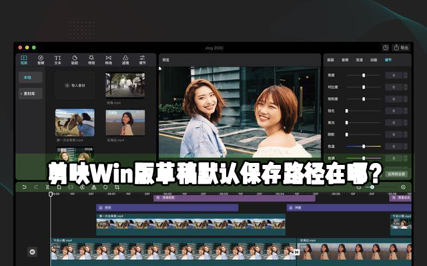Click the 导出 export button
Screen dimensions: 427x266
[401, 48]
